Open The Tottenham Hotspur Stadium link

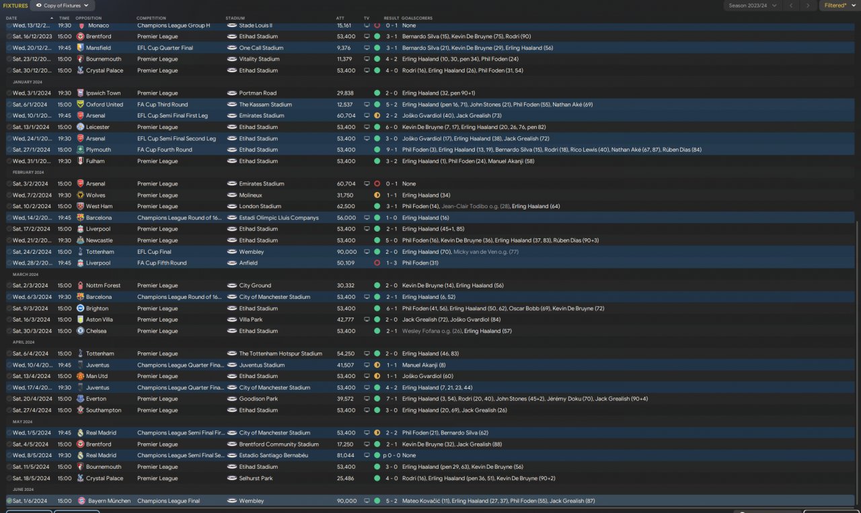pyautogui.click(x=280, y=354)
